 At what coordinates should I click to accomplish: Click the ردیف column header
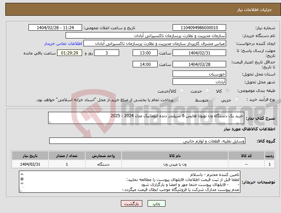point(270,156)
